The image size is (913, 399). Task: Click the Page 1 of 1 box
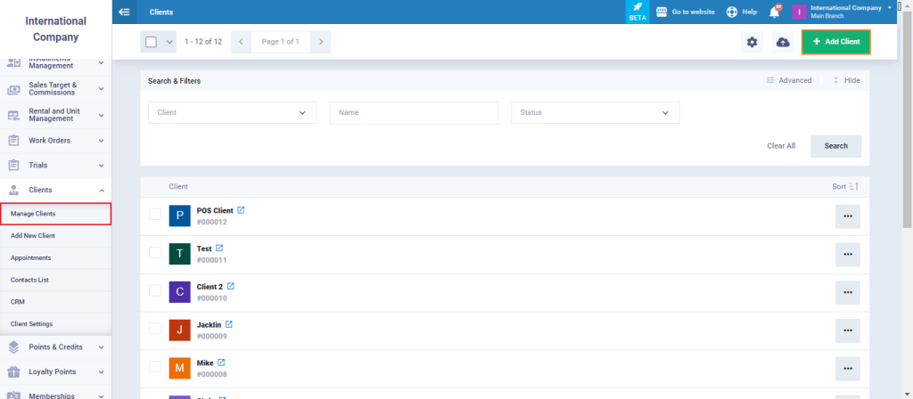tap(281, 42)
